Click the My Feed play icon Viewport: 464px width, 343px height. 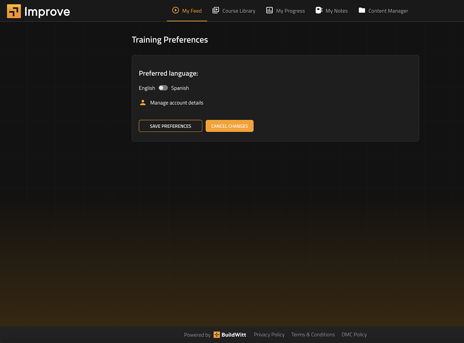pyautogui.click(x=175, y=10)
